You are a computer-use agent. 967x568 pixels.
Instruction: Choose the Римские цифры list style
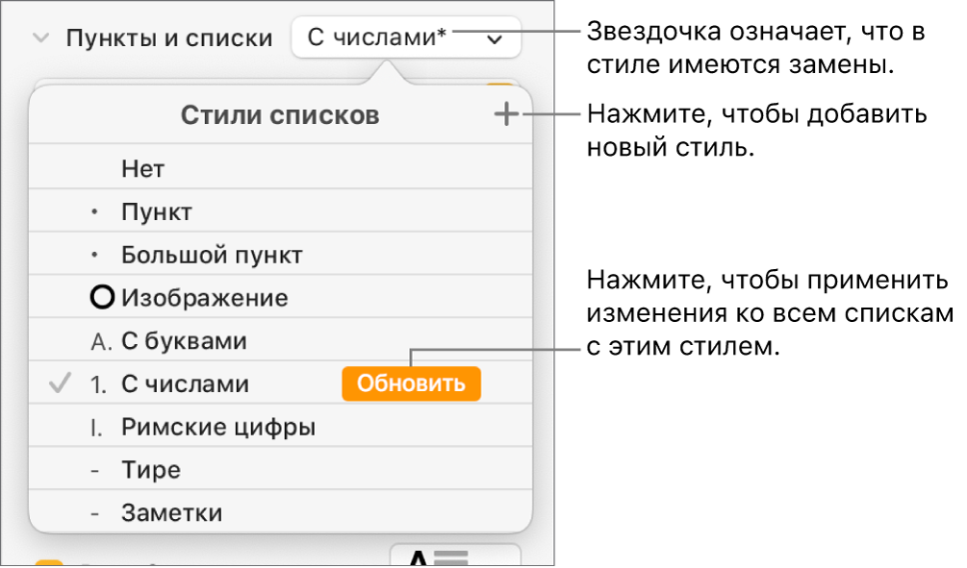(281, 427)
